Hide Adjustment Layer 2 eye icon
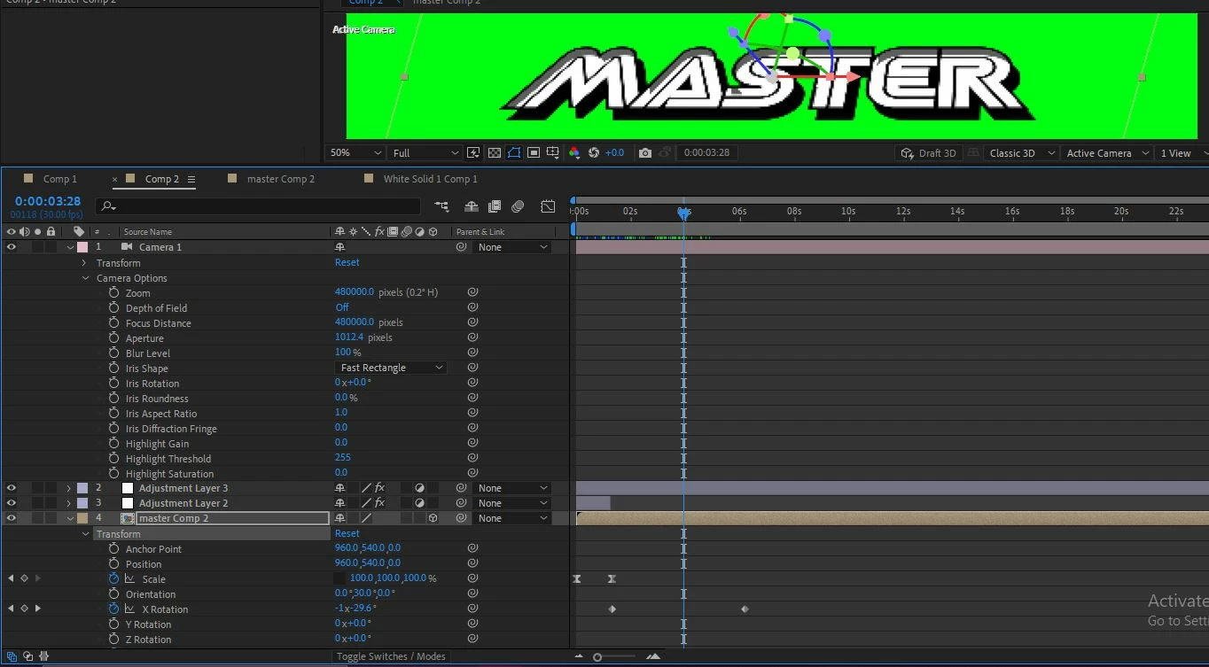The image size is (1209, 667). (x=12, y=503)
